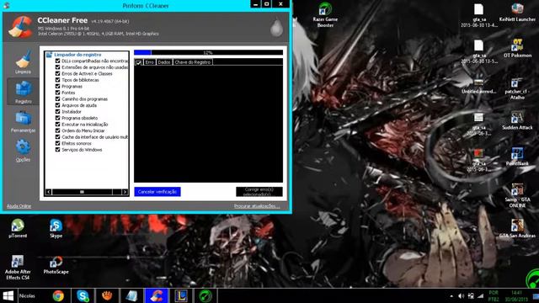Open the Untitled.wmv desktop file
The image size is (539, 303).
(x=479, y=86)
